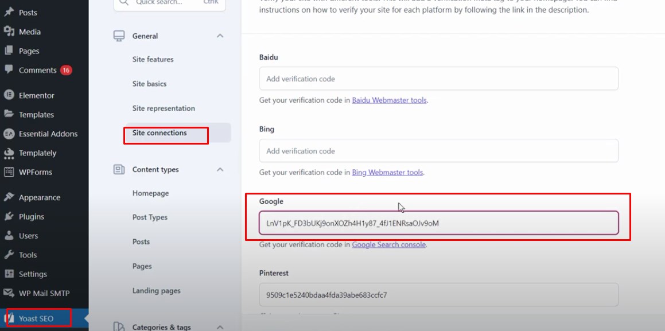Click the Media icon in sidebar
The image size is (665, 331).
(9, 32)
